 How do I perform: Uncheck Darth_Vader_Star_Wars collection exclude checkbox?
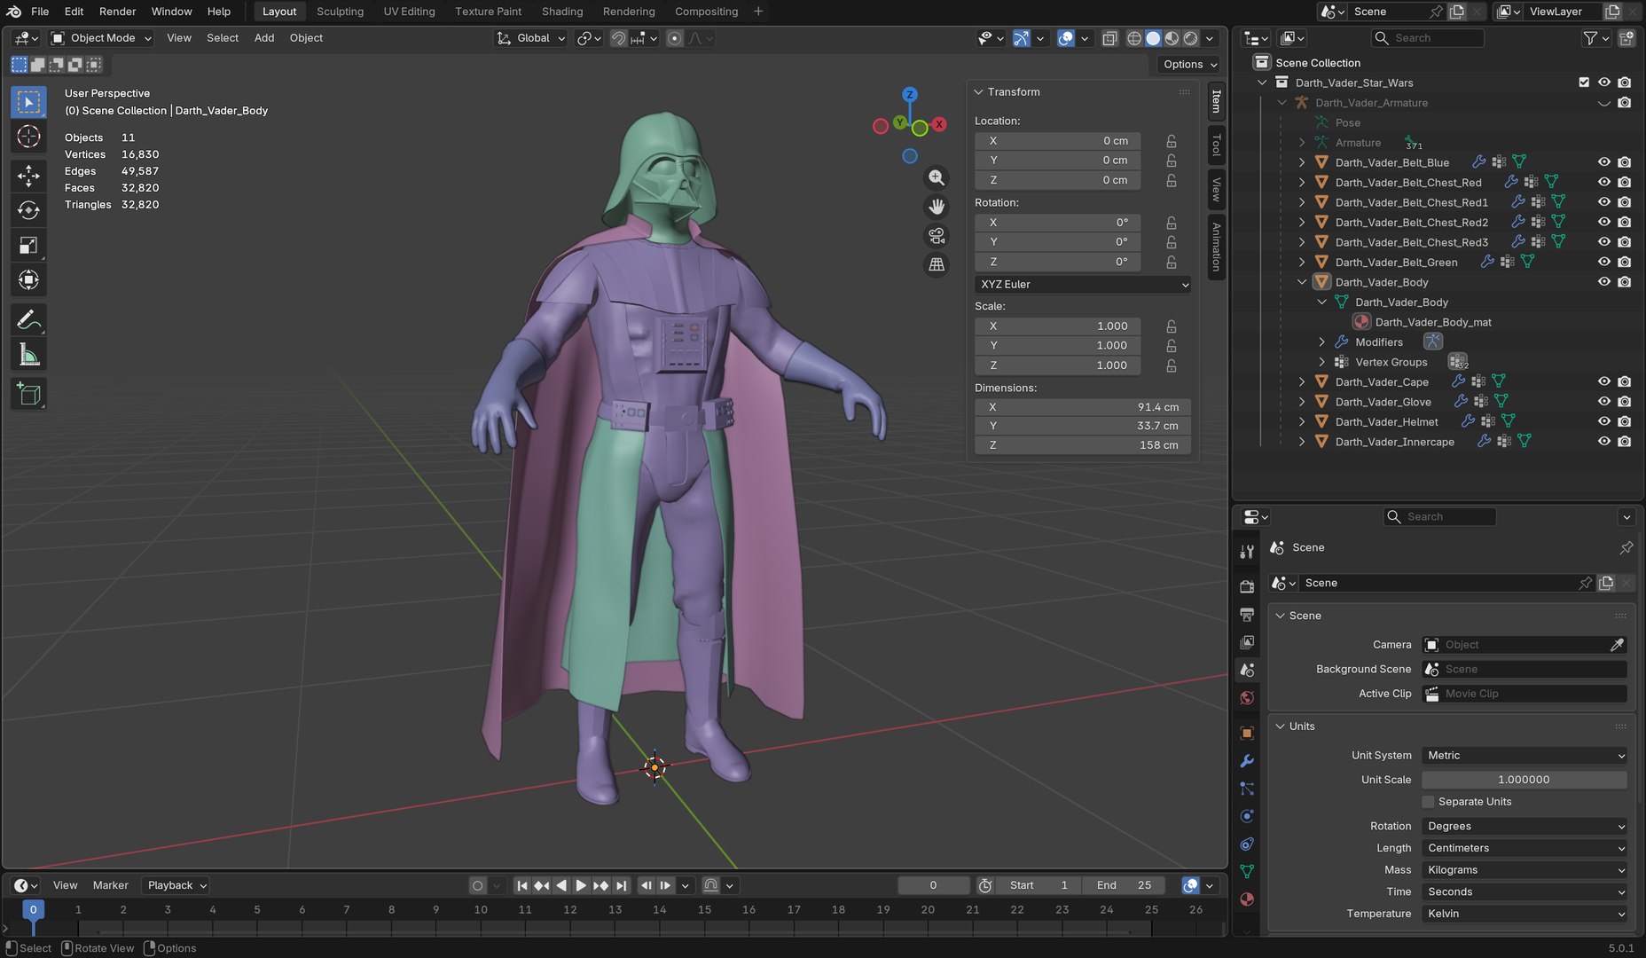tap(1584, 82)
